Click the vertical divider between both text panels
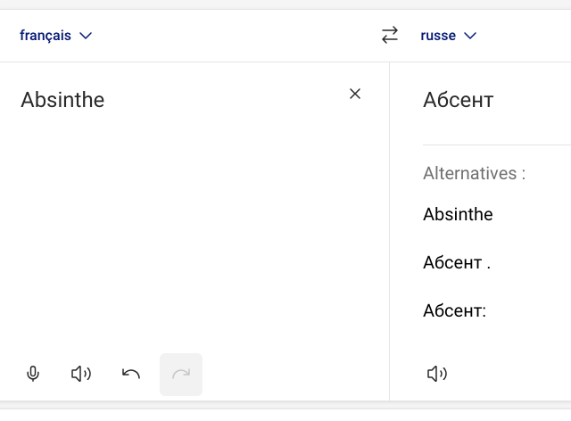The width and height of the screenshot is (571, 421). pos(389,231)
